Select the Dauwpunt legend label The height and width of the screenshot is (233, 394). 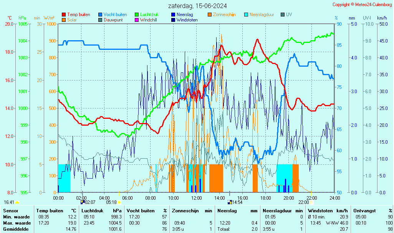pyautogui.click(x=113, y=20)
